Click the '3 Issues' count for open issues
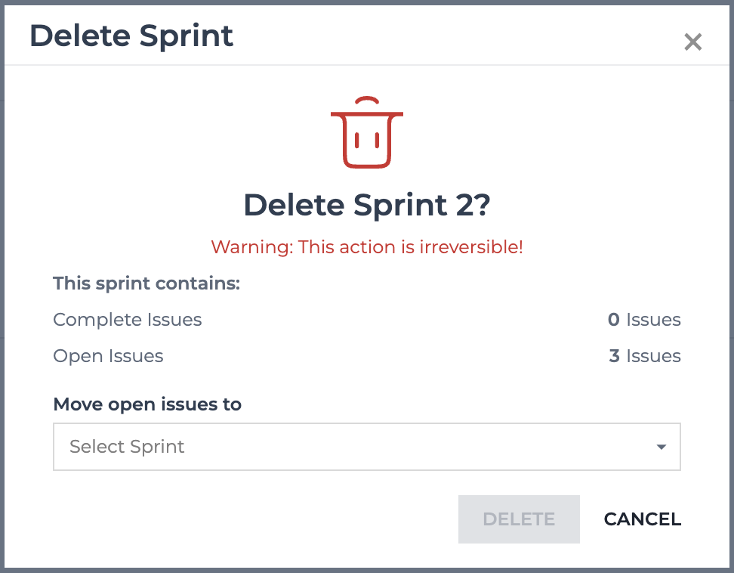Image resolution: width=734 pixels, height=573 pixels. point(645,356)
